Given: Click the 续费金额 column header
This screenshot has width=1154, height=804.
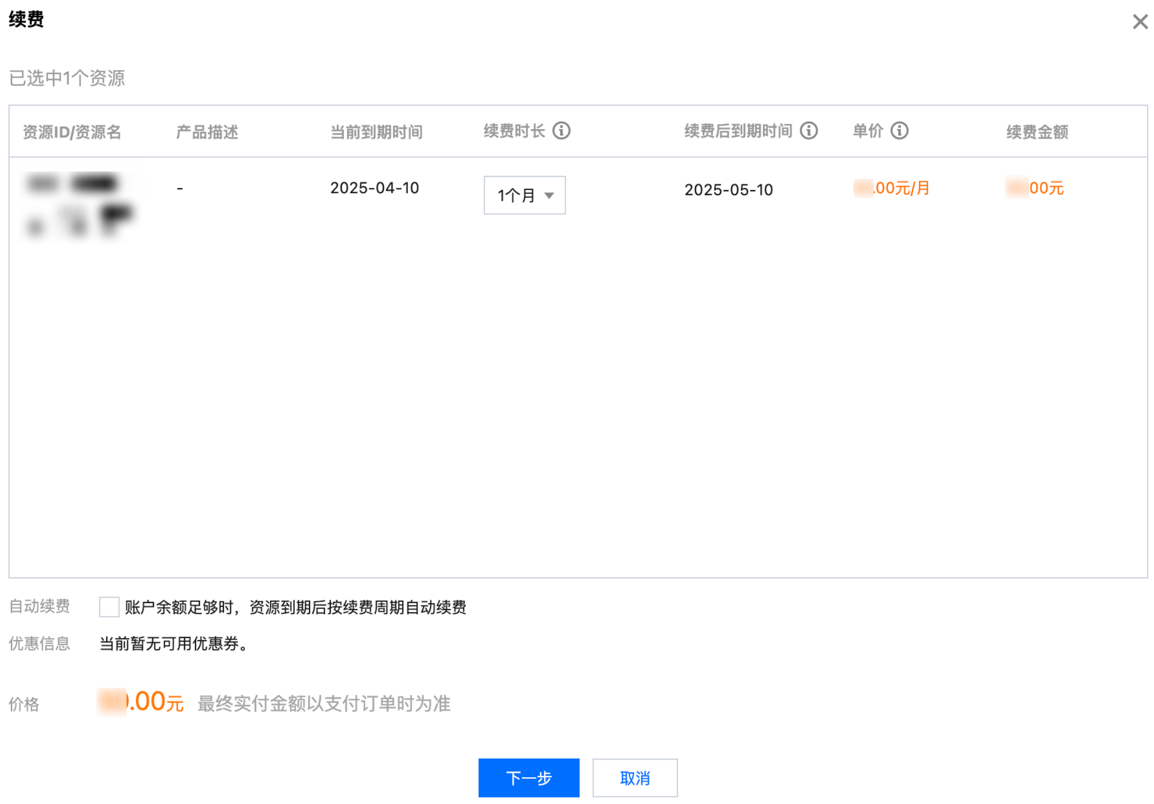Looking at the screenshot, I should (x=1037, y=132).
